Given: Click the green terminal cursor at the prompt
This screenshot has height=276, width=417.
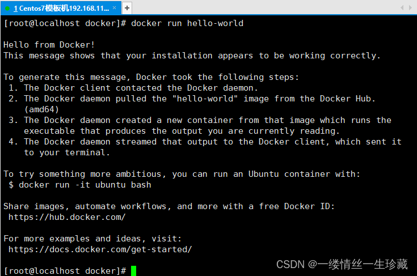Looking at the screenshot, I should [x=133, y=271].
